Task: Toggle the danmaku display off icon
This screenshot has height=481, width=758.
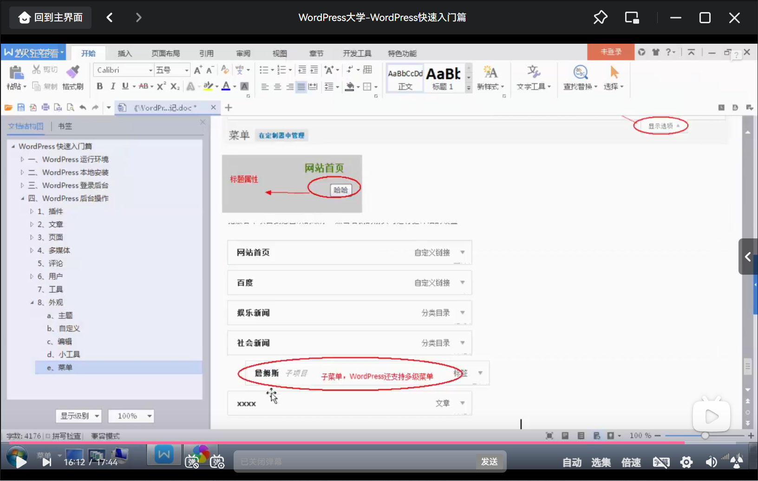Action: point(192,462)
